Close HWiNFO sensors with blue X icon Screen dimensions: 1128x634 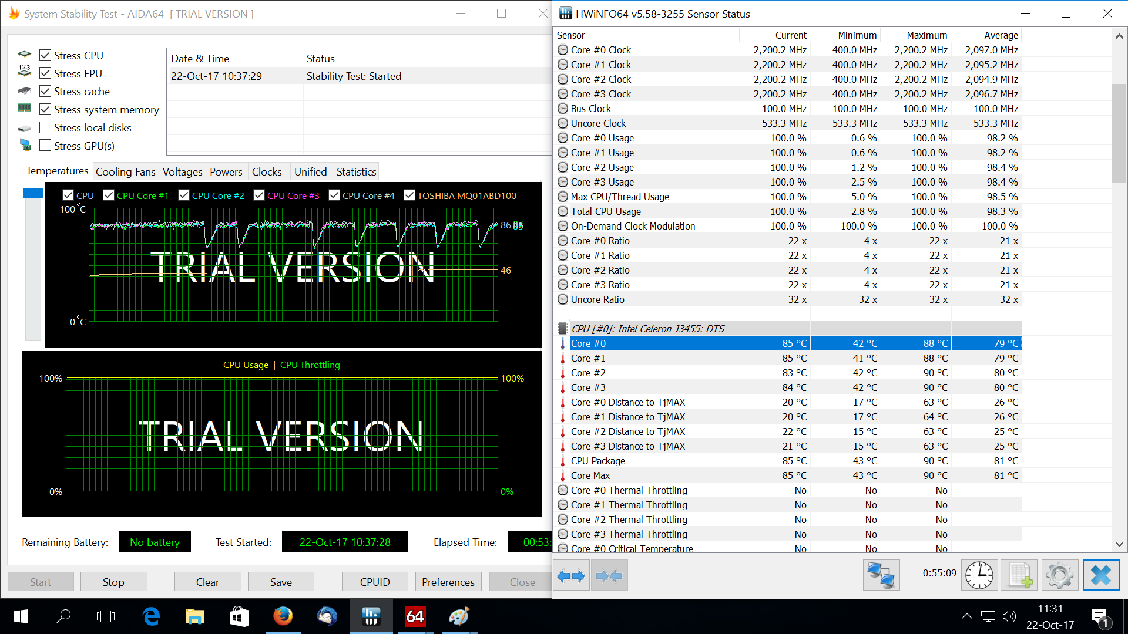(x=1100, y=575)
